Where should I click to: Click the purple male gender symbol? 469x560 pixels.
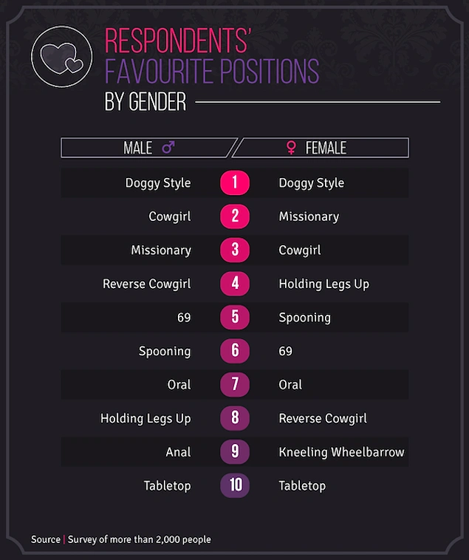tap(168, 147)
